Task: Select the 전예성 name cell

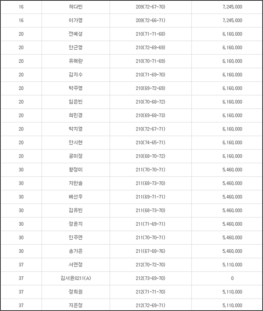Action: pos(76,34)
